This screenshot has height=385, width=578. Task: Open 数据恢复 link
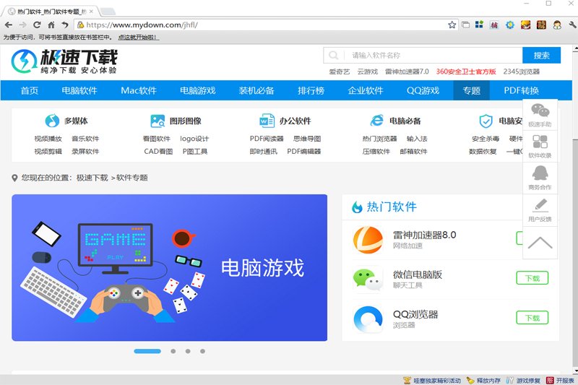(x=483, y=152)
